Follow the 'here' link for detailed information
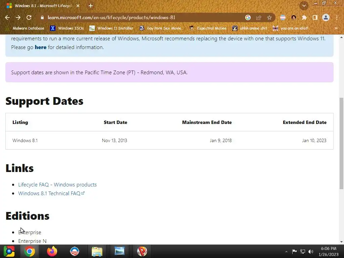Viewport: 344px width, 258px height. [x=41, y=47]
